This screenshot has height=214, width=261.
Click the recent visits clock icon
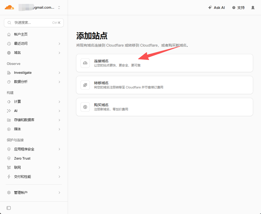pyautogui.click(x=9, y=44)
